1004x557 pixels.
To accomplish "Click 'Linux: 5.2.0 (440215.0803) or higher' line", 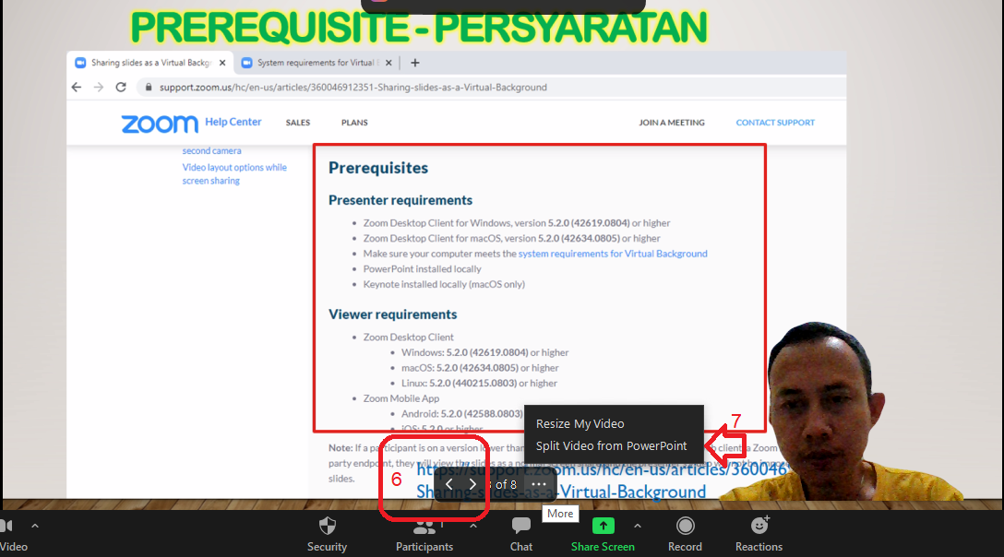I will point(479,383).
